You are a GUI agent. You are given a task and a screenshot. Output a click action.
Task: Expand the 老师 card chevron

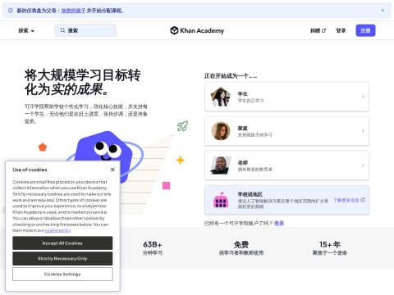click(x=363, y=166)
